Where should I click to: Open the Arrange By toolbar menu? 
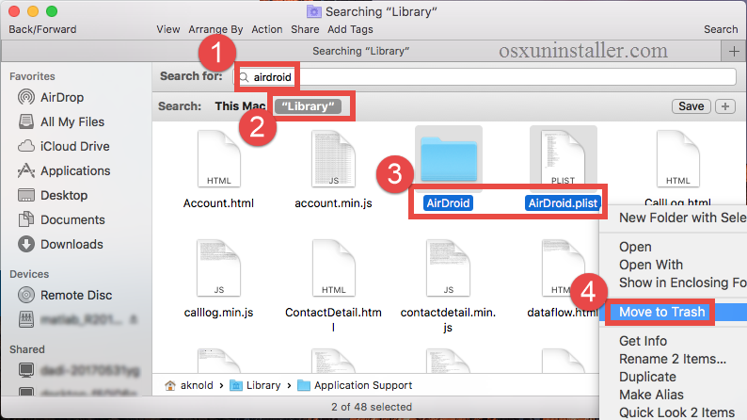tap(215, 29)
